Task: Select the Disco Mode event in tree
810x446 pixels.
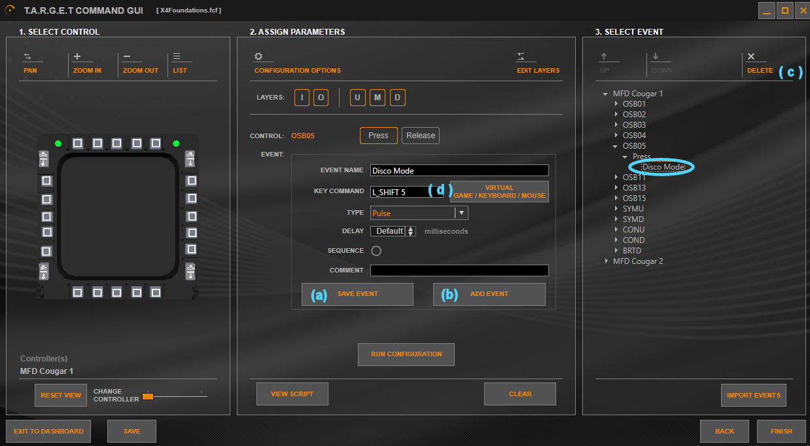Action: point(663,167)
